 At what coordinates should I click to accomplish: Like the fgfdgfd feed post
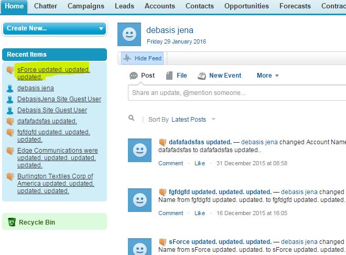tap(200, 213)
